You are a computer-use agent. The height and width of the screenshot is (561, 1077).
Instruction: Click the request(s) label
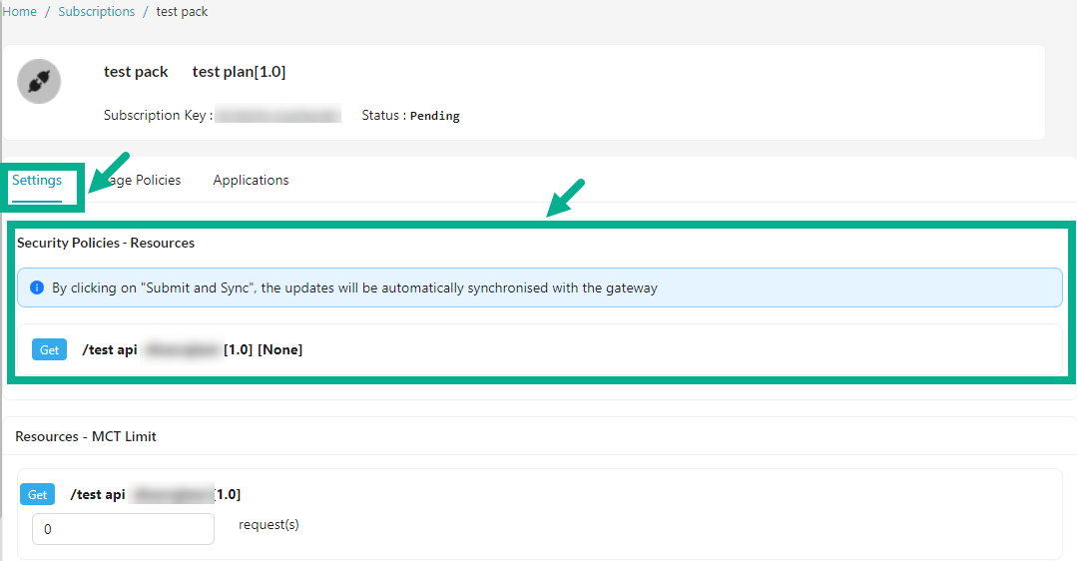pyautogui.click(x=269, y=525)
